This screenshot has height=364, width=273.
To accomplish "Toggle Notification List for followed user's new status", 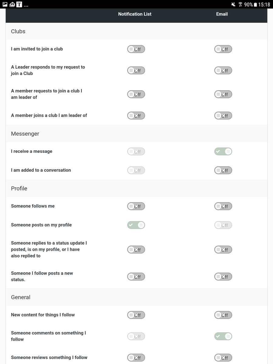I will click(x=136, y=277).
